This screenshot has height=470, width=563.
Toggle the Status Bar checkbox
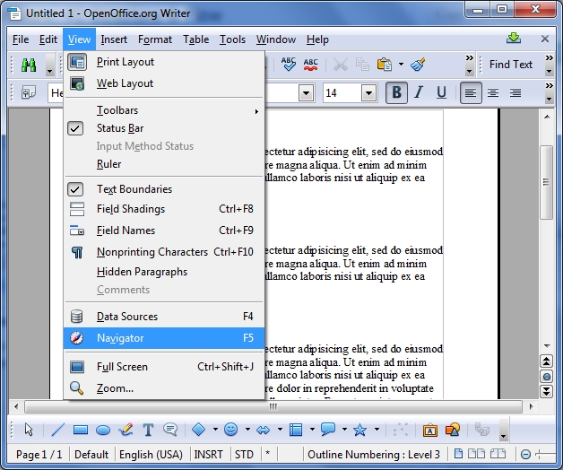75,128
